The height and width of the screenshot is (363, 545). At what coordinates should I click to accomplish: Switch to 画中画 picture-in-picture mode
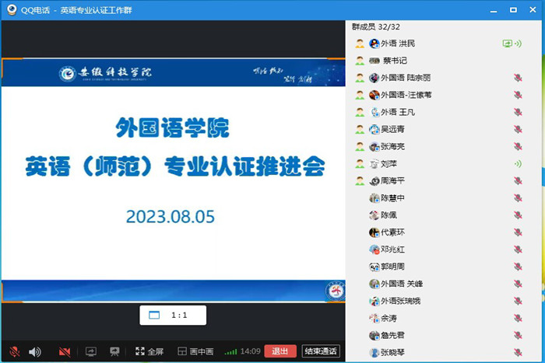(x=195, y=351)
